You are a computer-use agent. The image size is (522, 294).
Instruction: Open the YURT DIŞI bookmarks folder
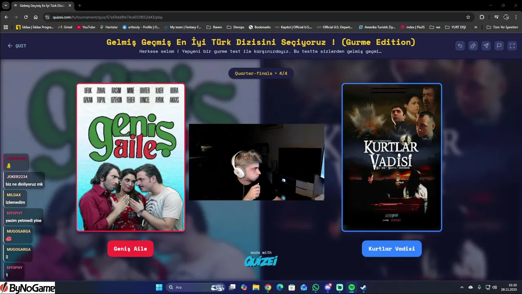click(x=456, y=27)
